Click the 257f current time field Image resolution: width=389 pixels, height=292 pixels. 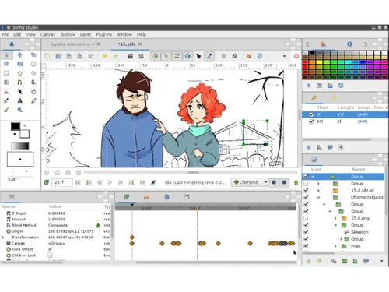point(62,182)
